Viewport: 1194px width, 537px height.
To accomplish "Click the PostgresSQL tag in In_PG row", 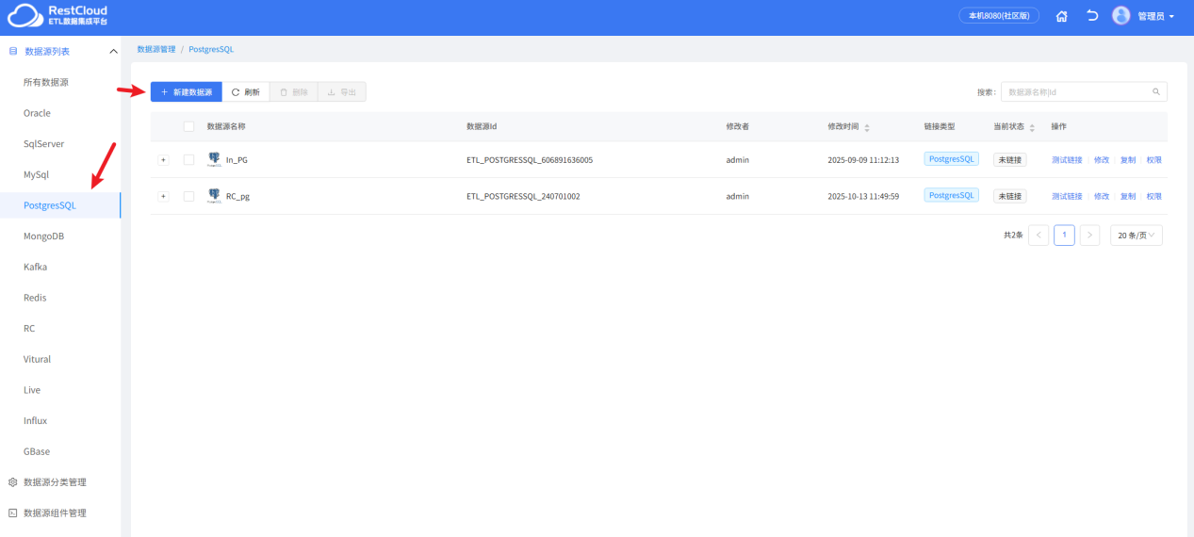I will pos(952,159).
